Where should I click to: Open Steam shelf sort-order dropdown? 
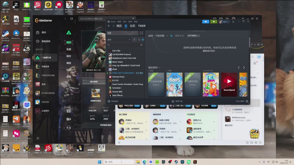pyautogui.click(x=193, y=36)
